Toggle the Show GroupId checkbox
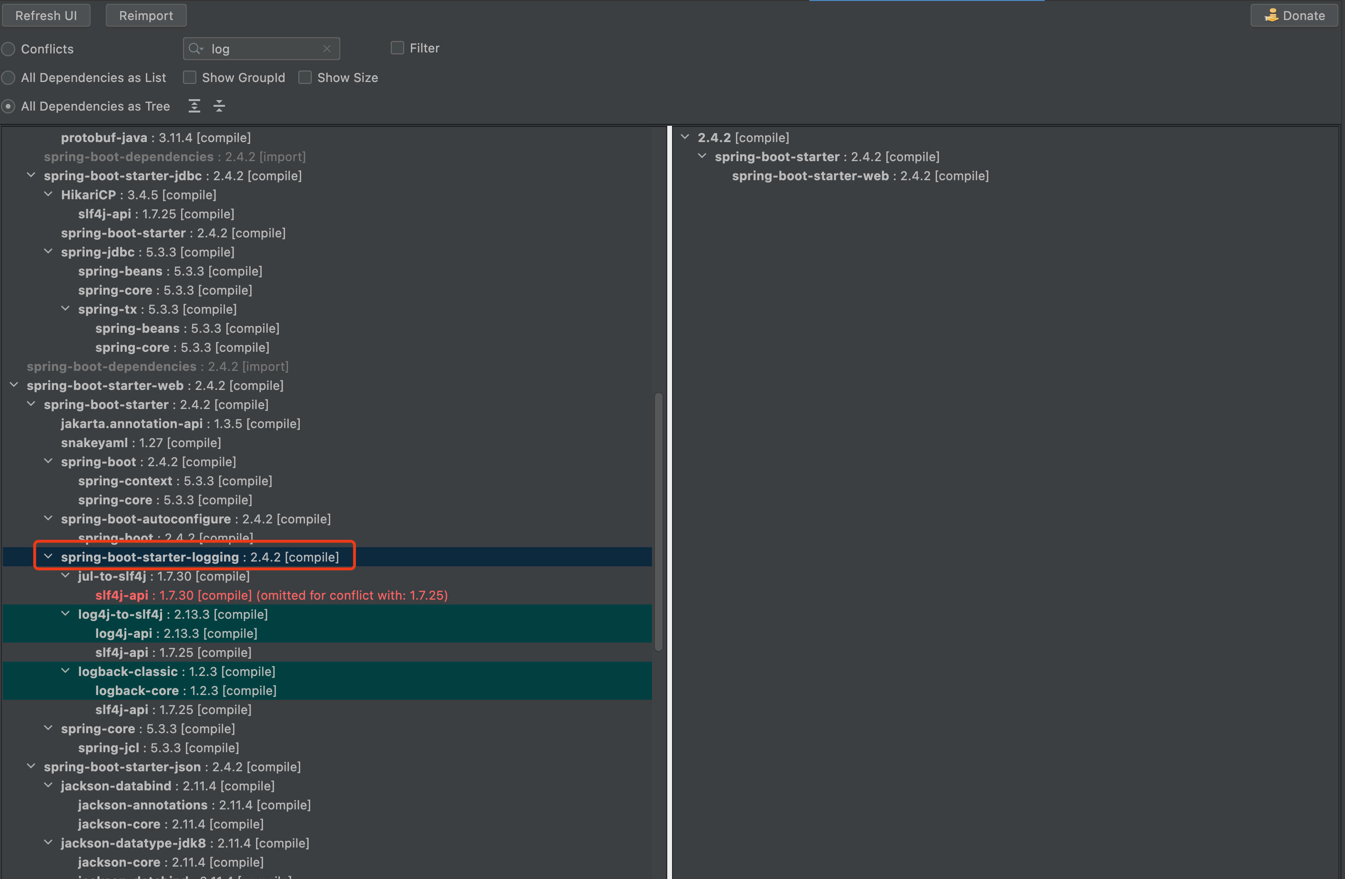 coord(190,77)
